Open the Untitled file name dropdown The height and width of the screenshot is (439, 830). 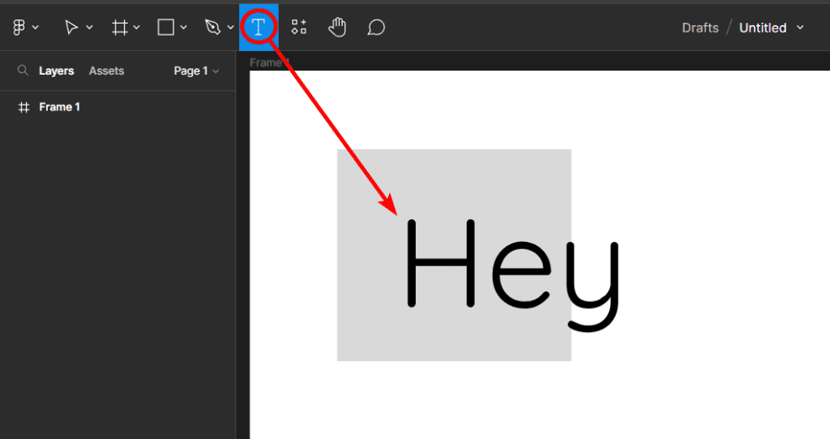801,28
